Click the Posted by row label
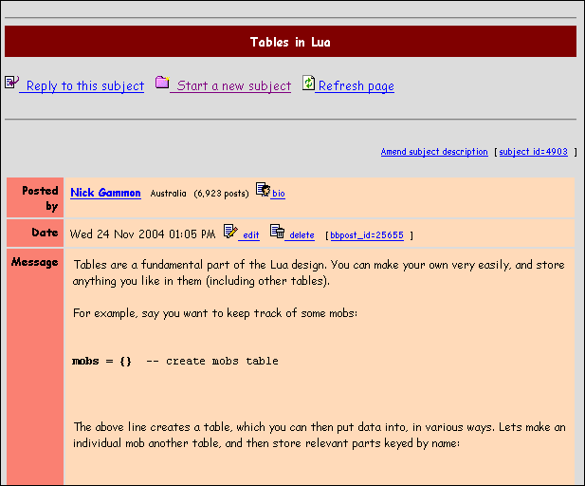585x486 pixels. click(40, 198)
